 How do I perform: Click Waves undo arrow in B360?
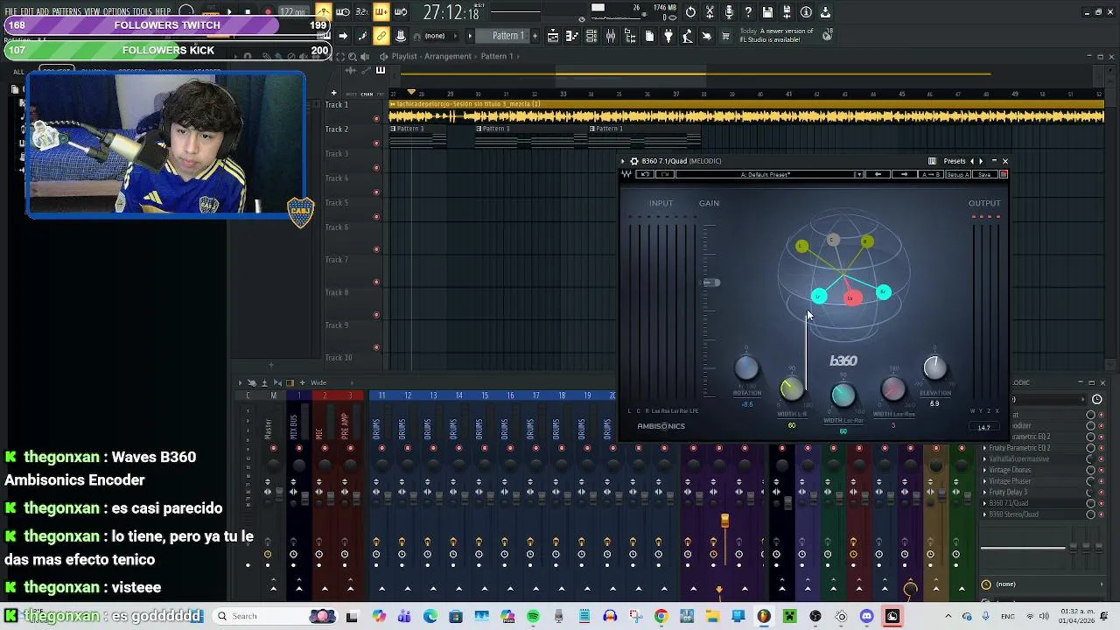[x=645, y=174]
